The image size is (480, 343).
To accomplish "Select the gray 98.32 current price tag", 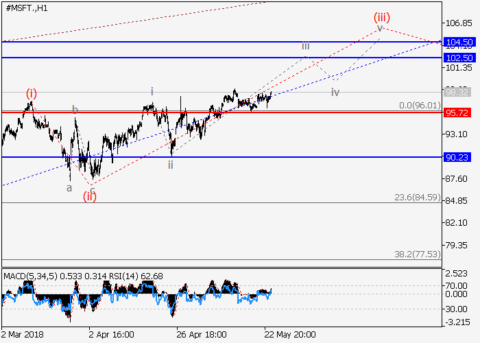I will pyautogui.click(x=457, y=92).
